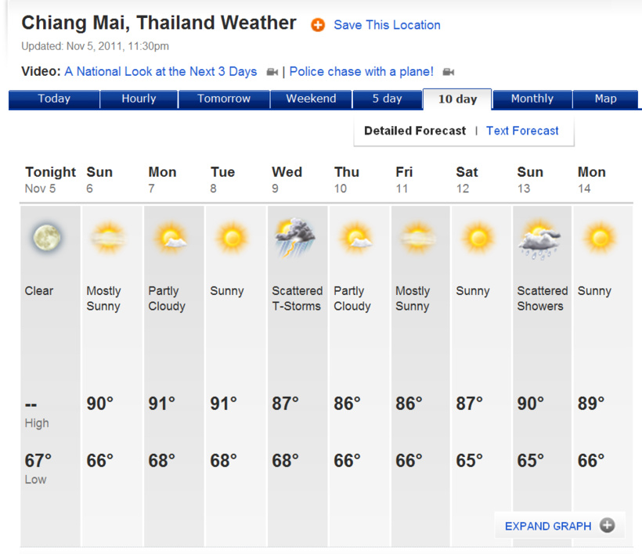Go to the Map tab
Viewport: 642px width, 554px height.
point(605,99)
